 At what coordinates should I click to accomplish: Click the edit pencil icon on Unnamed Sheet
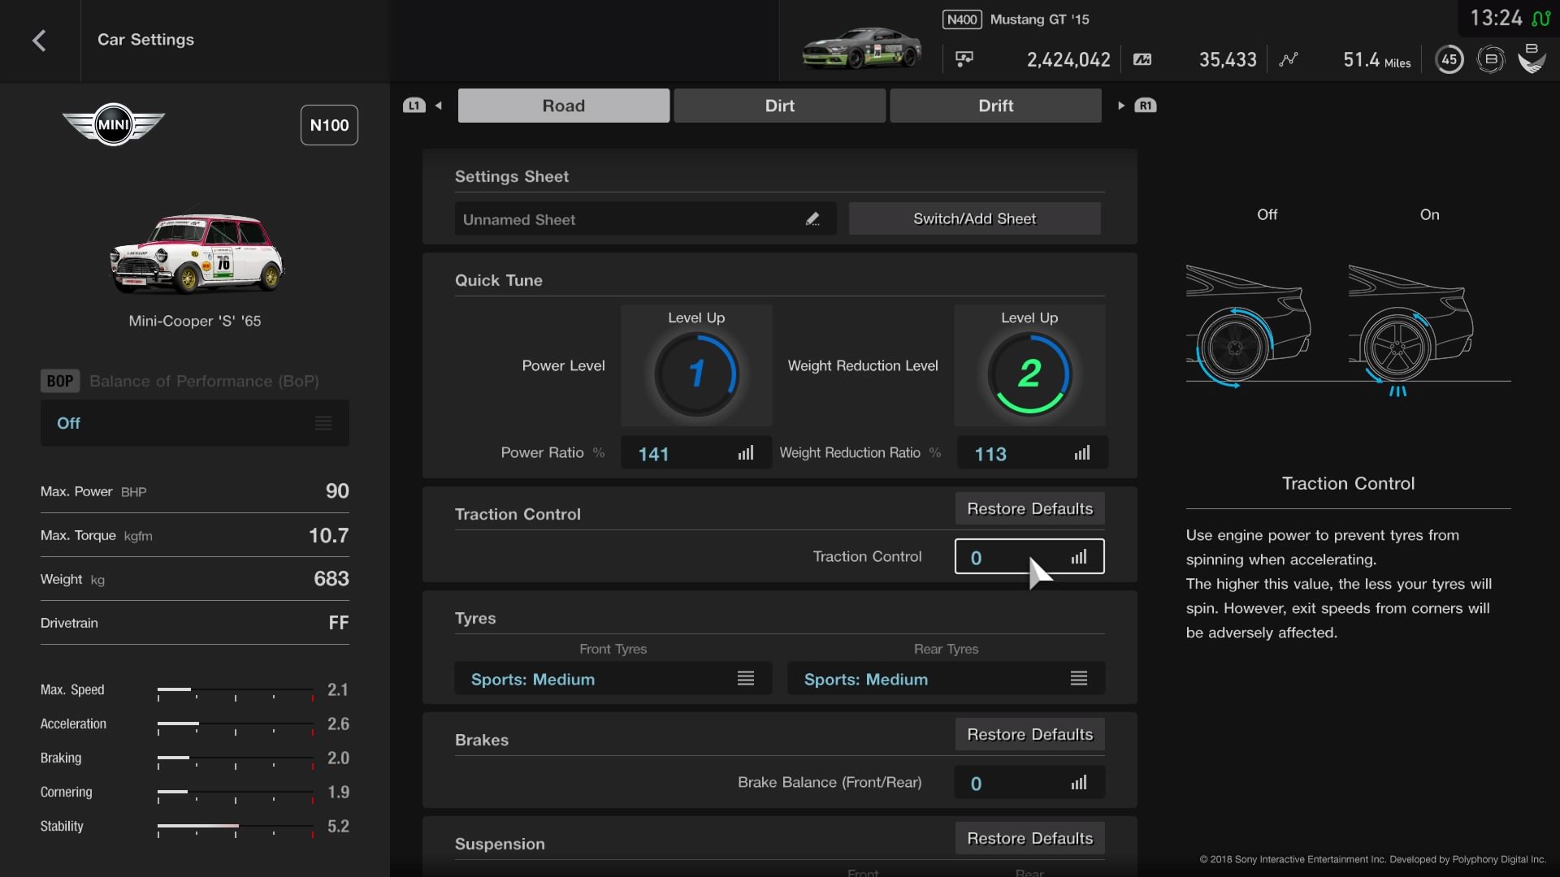pos(812,218)
